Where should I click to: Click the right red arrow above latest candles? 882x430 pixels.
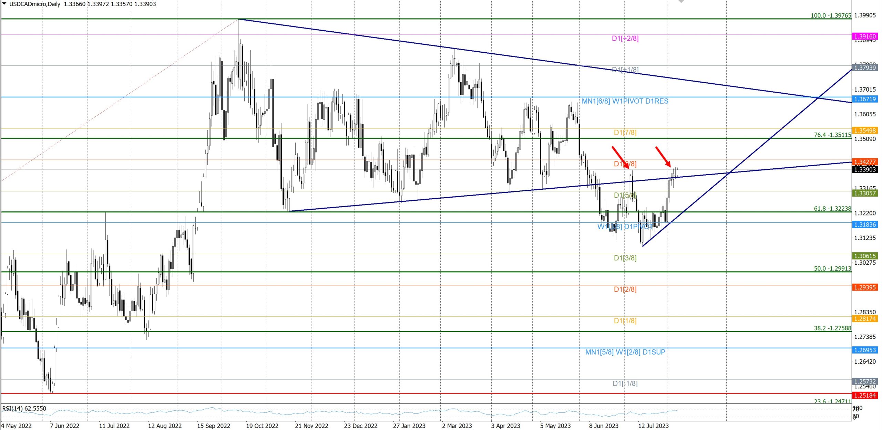tap(663, 157)
